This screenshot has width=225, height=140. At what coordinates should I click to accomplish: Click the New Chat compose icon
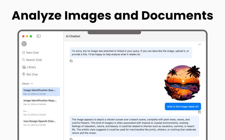coord(24,53)
